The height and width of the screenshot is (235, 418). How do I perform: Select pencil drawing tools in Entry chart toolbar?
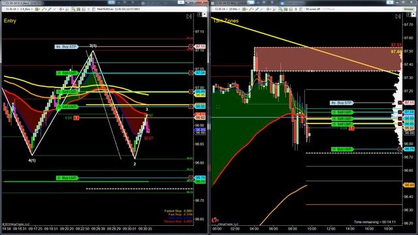tap(44, 9)
